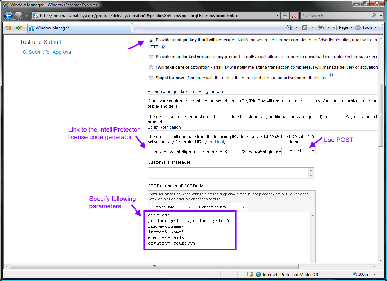387x281 pixels.
Task: Open the recent pages dropdown arrow
Action: pyautogui.click(x=26, y=16)
